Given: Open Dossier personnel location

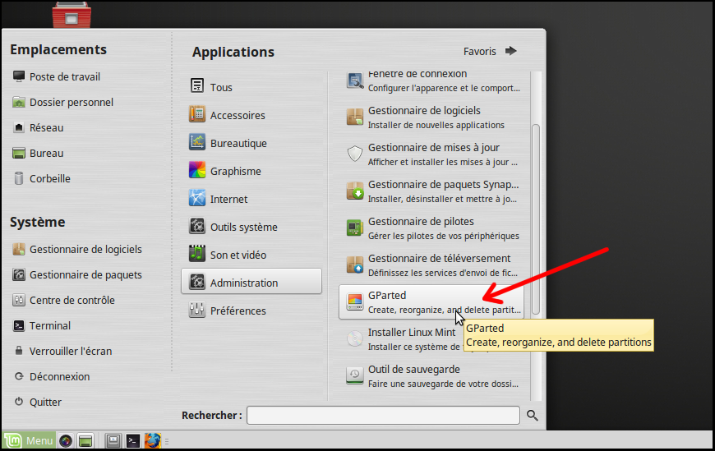Looking at the screenshot, I should click(x=71, y=103).
